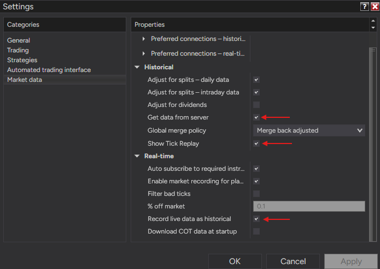Click the Historical section heading text
Viewport: 380px width, 269px height.
159,67
